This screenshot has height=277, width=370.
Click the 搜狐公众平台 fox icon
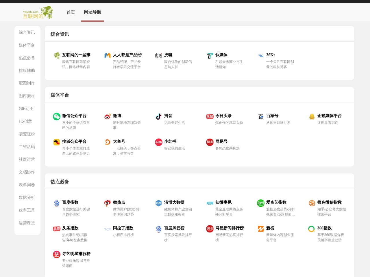click(x=56, y=143)
